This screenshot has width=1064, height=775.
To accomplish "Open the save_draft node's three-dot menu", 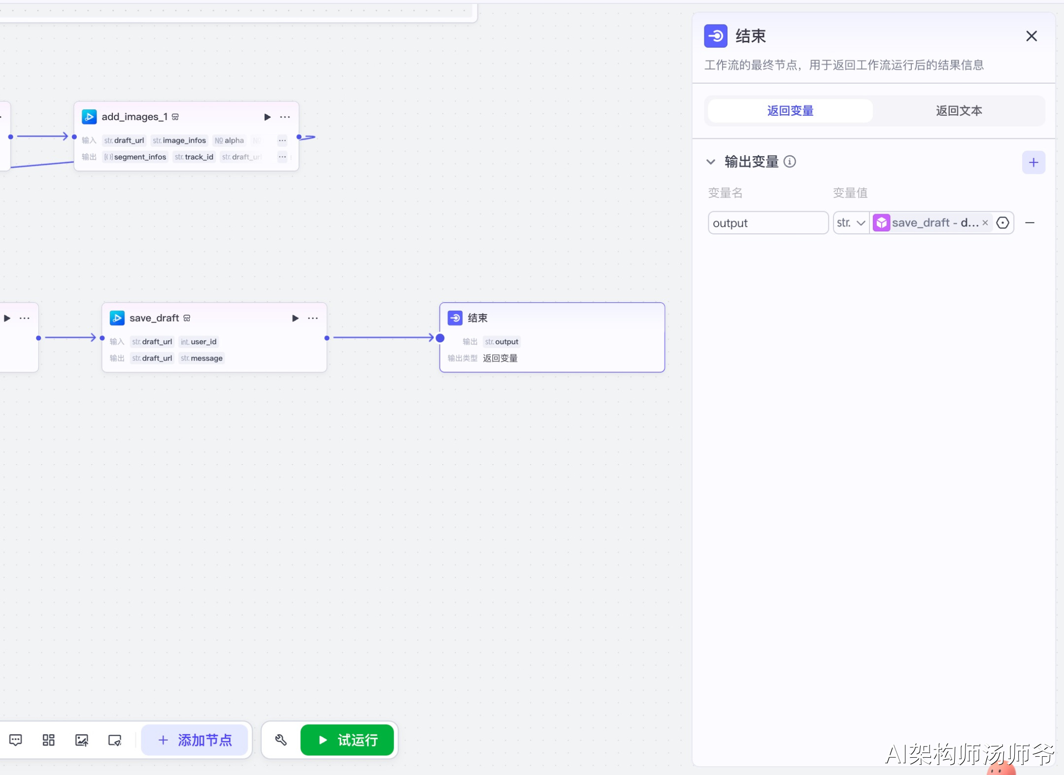I will [313, 318].
